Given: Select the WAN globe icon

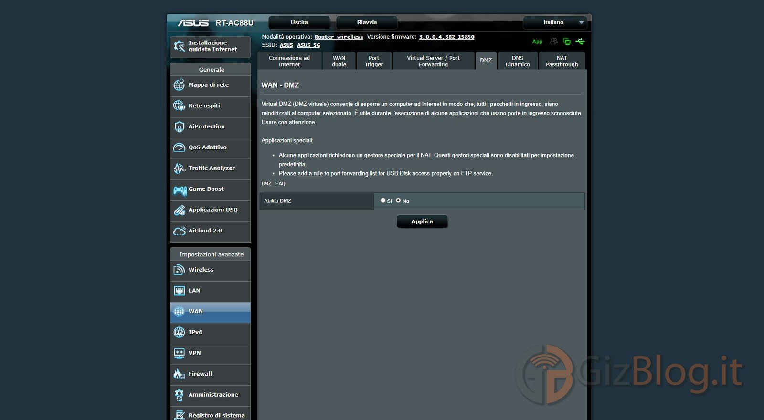Looking at the screenshot, I should pos(179,312).
